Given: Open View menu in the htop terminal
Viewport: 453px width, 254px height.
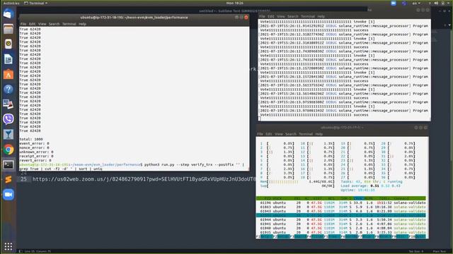Looking at the screenshot, I should [x=279, y=134].
